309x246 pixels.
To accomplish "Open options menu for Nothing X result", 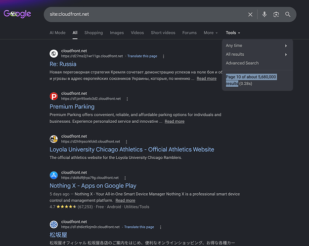I will coord(125,178).
